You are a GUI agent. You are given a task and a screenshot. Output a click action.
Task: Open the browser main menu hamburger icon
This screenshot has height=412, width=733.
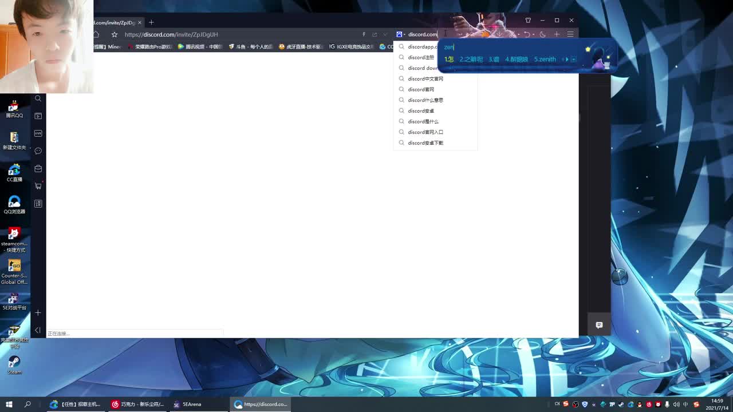pos(570,34)
